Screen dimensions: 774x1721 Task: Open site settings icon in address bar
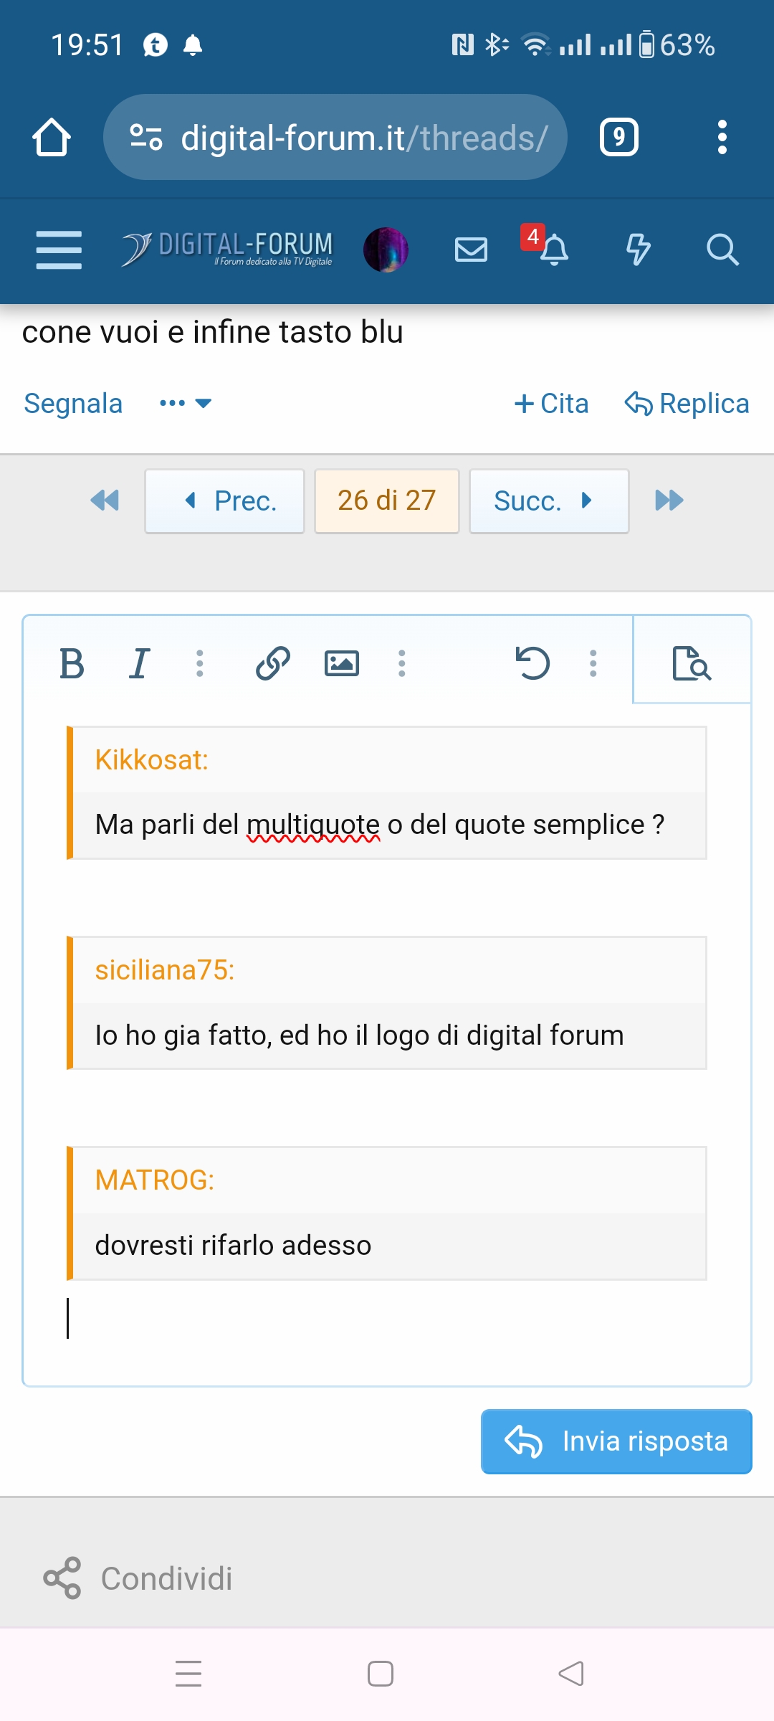145,137
